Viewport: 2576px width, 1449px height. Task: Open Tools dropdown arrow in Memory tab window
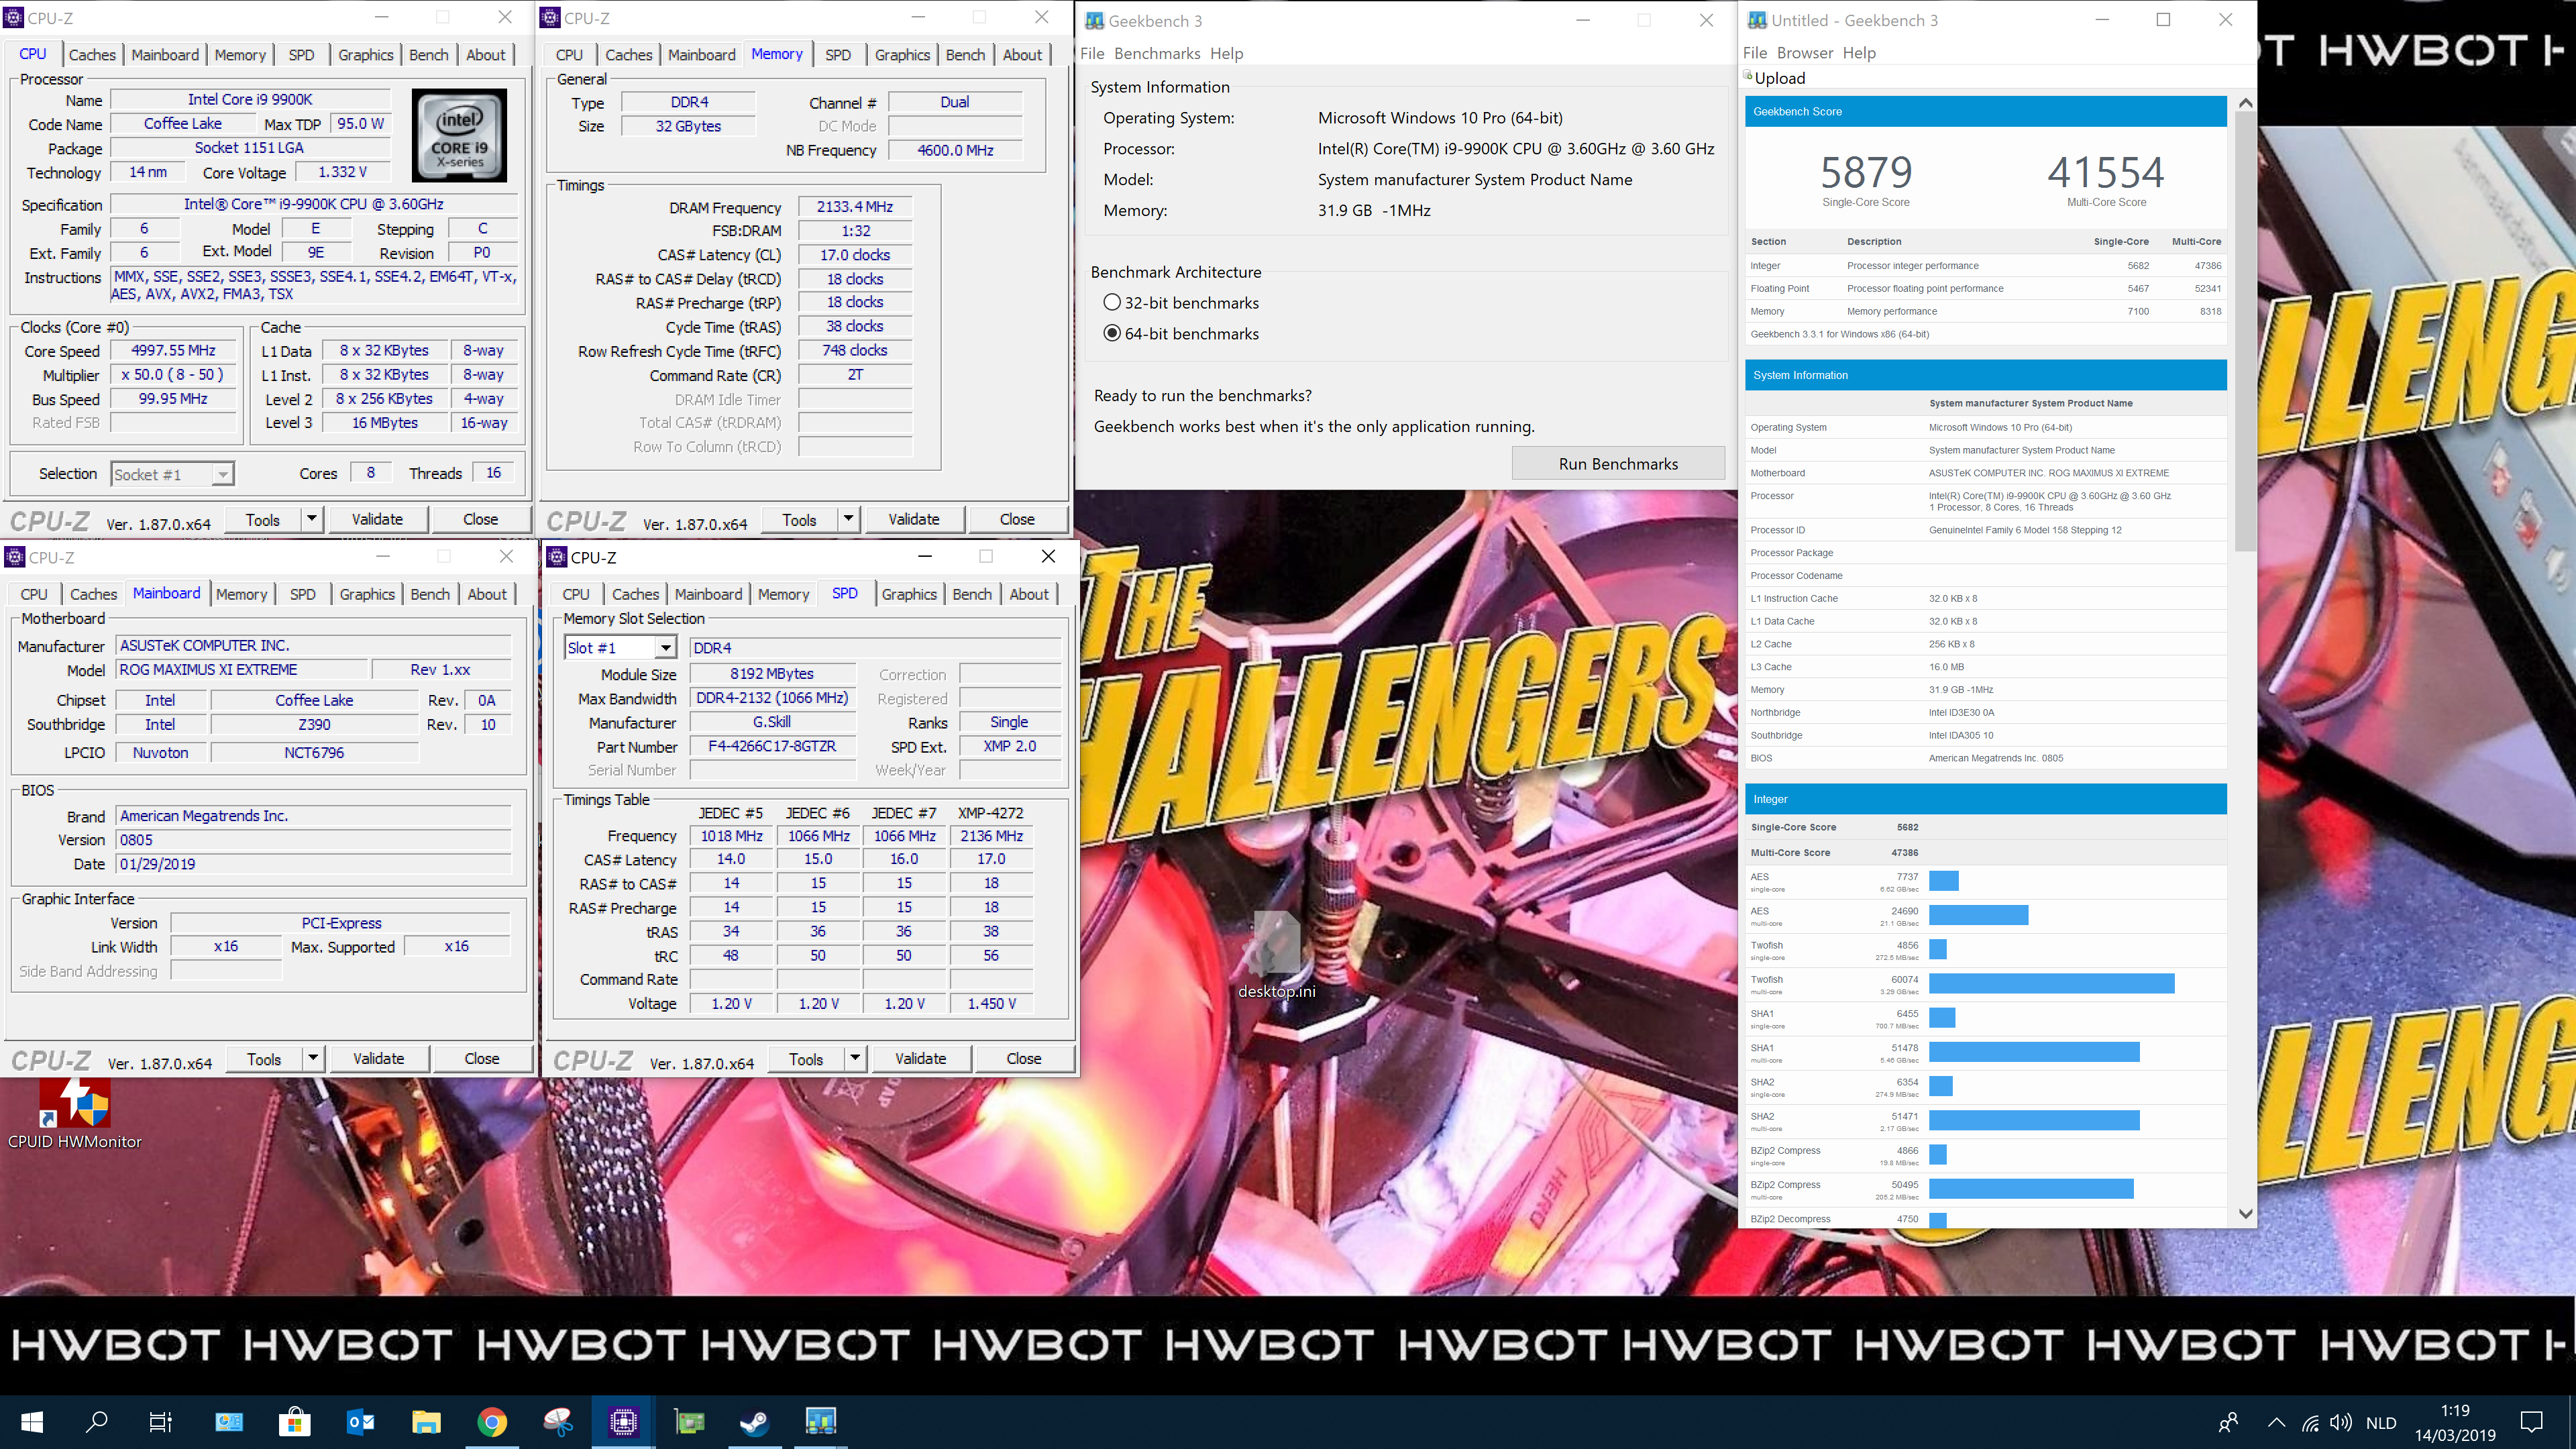(x=848, y=519)
